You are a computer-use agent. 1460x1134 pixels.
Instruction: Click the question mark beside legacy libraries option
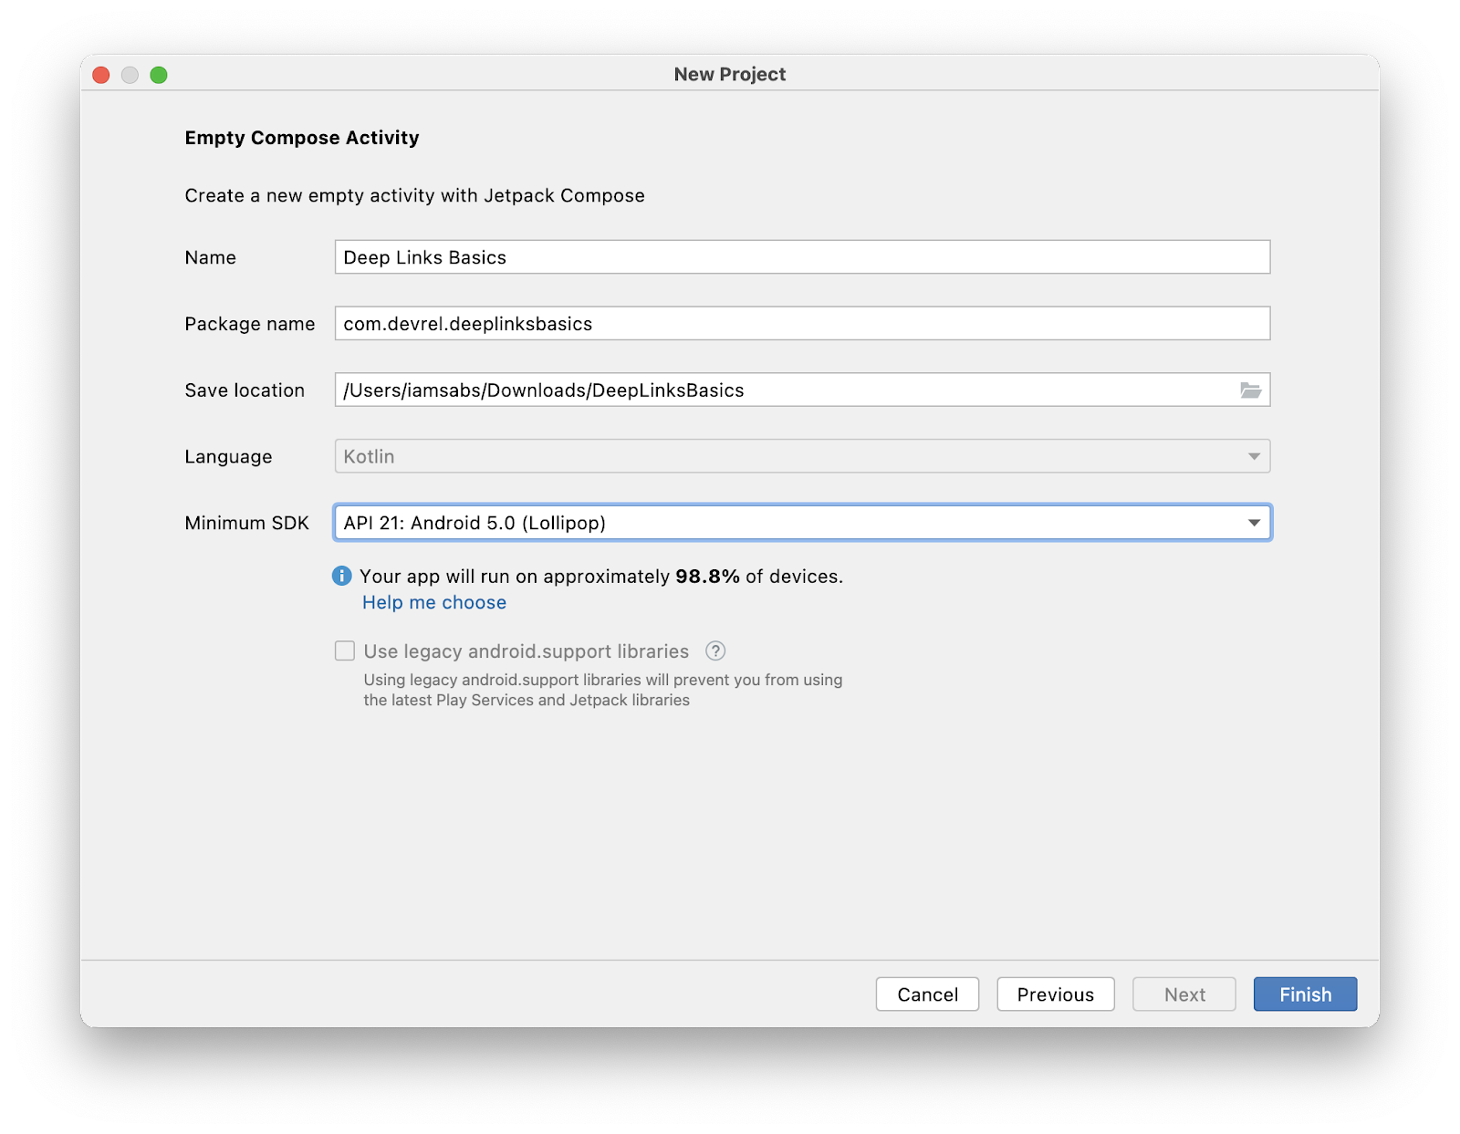[x=716, y=650]
